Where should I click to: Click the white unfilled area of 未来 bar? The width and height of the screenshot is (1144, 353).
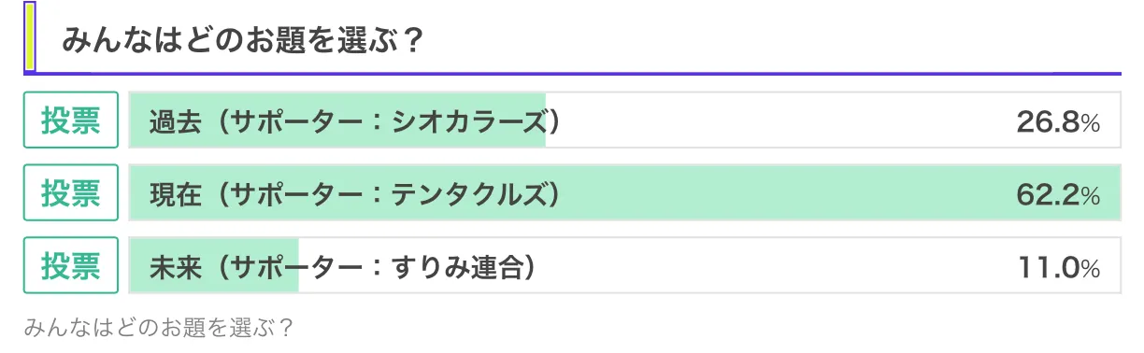(x=708, y=265)
